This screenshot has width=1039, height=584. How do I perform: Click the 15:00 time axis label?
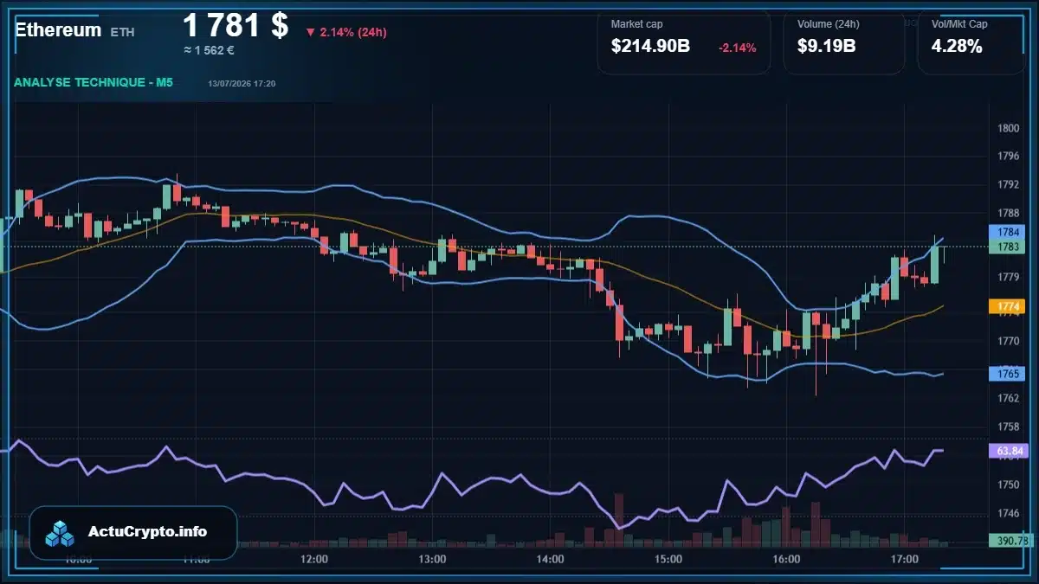[668, 560]
